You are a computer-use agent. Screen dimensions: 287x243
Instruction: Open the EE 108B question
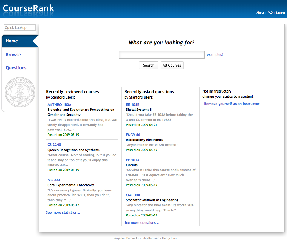coord(133,105)
